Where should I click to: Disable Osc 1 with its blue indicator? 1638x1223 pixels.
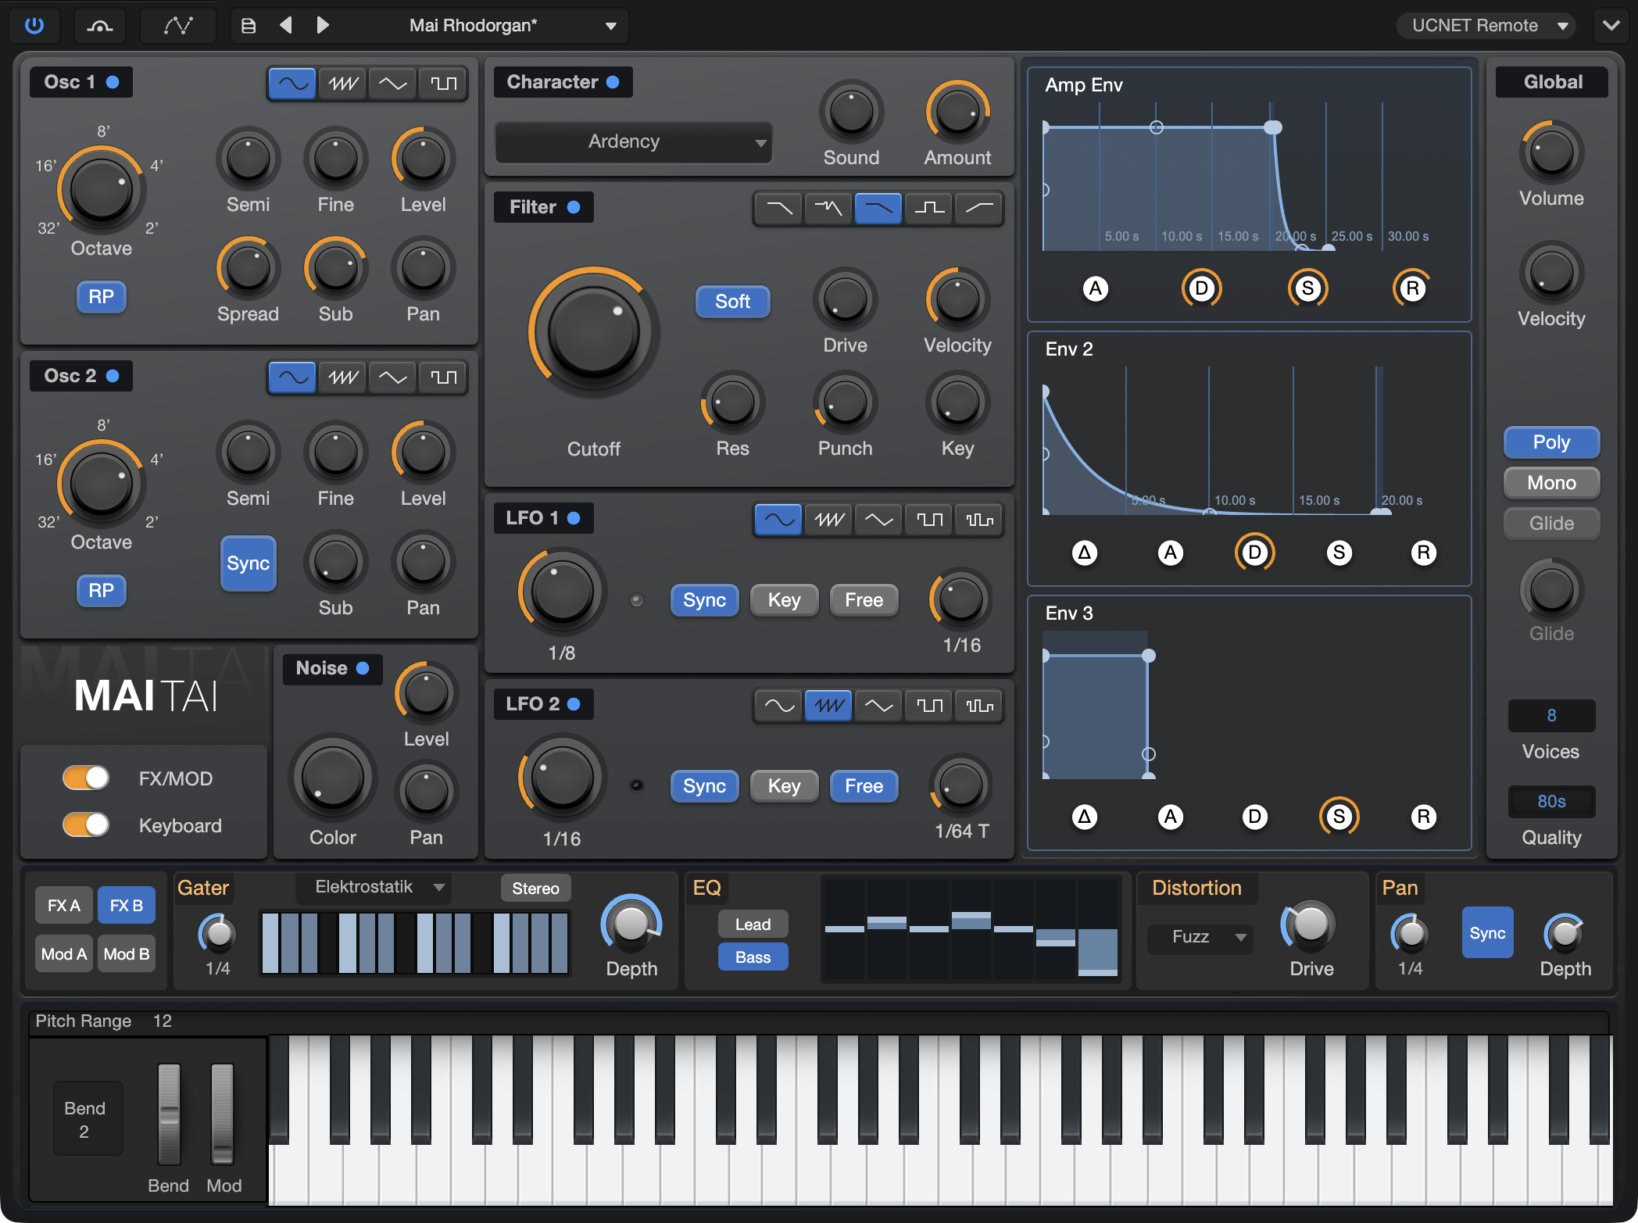pos(113,82)
